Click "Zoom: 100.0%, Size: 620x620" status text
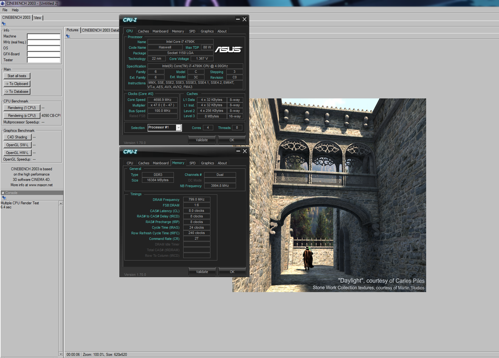Screen dimensions: 499x358 tap(105, 355)
